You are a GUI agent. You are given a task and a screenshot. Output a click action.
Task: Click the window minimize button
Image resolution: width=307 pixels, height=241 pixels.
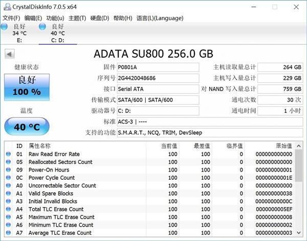click(254, 7)
